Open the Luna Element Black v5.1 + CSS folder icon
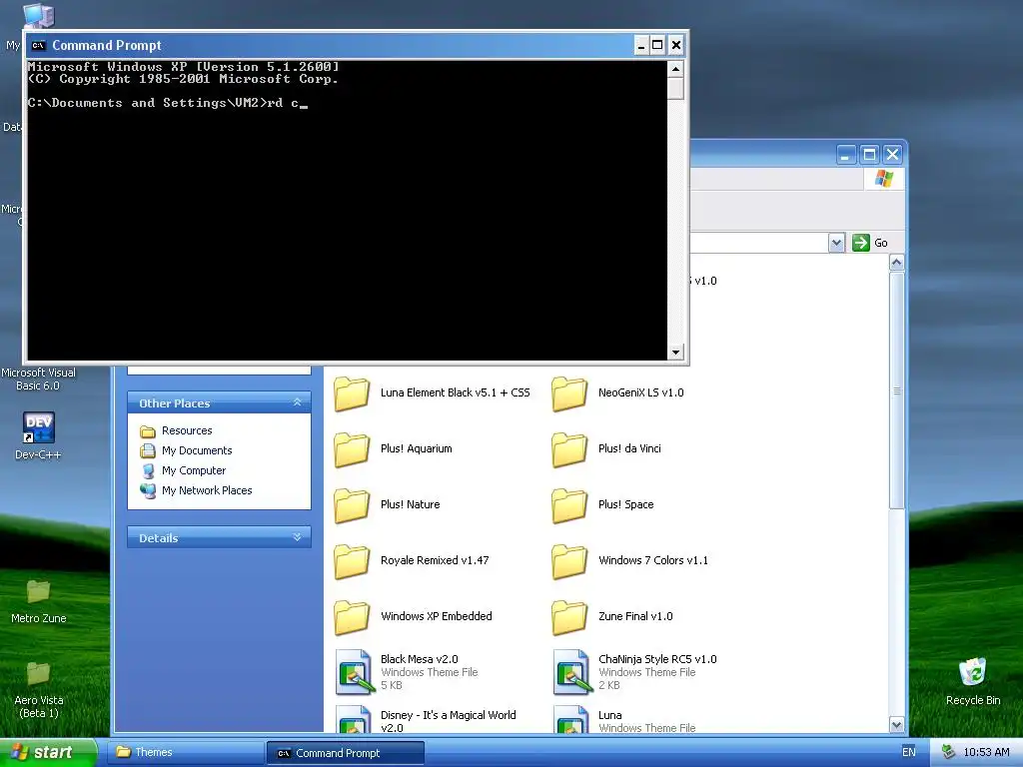Image resolution: width=1023 pixels, height=767 pixels. coord(352,393)
